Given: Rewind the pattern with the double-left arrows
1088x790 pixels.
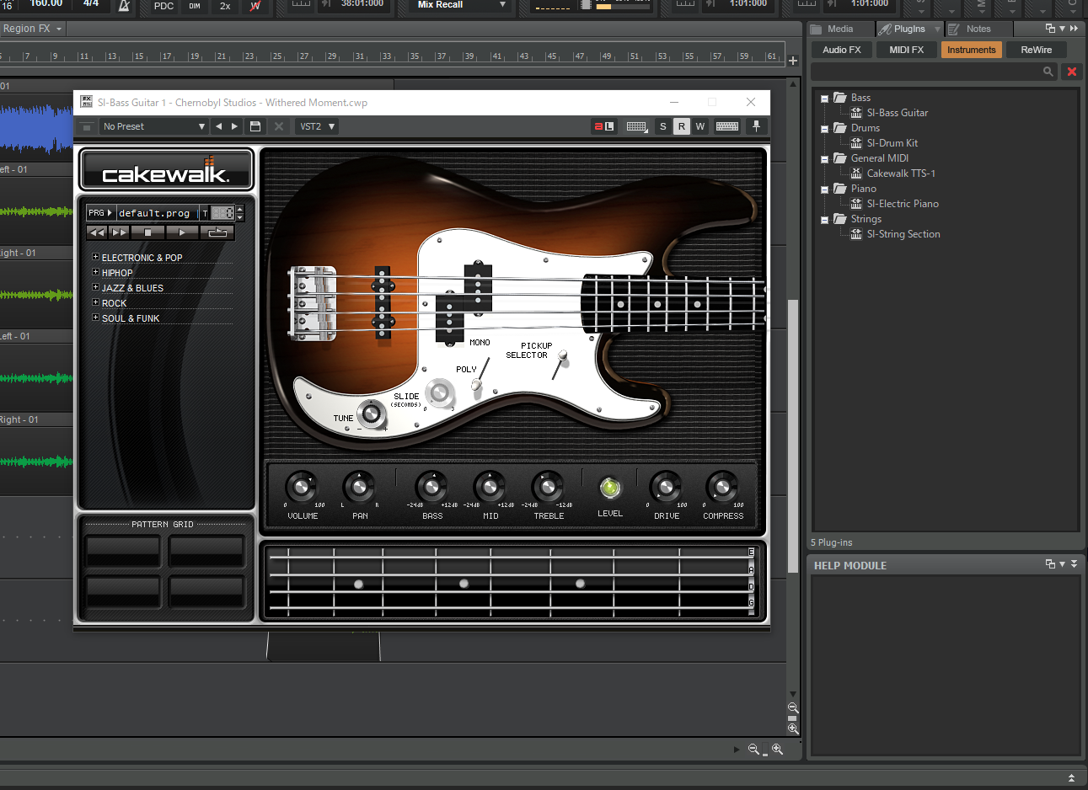Looking at the screenshot, I should point(98,232).
